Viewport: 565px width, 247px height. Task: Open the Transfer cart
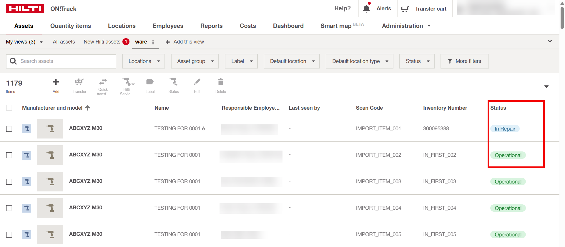pos(424,9)
